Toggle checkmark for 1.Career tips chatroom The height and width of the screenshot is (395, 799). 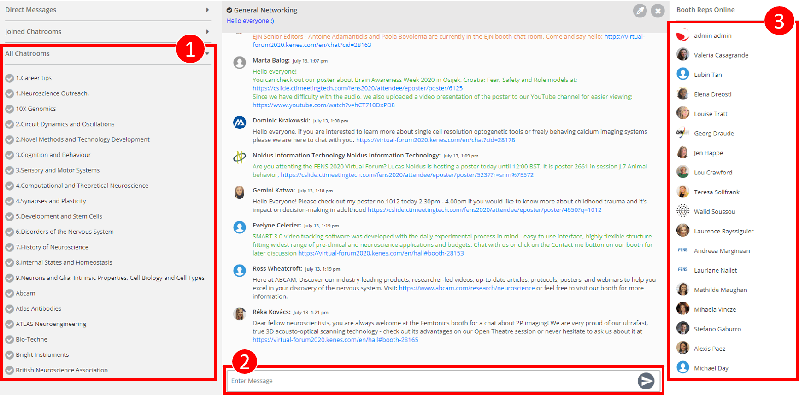coord(9,78)
